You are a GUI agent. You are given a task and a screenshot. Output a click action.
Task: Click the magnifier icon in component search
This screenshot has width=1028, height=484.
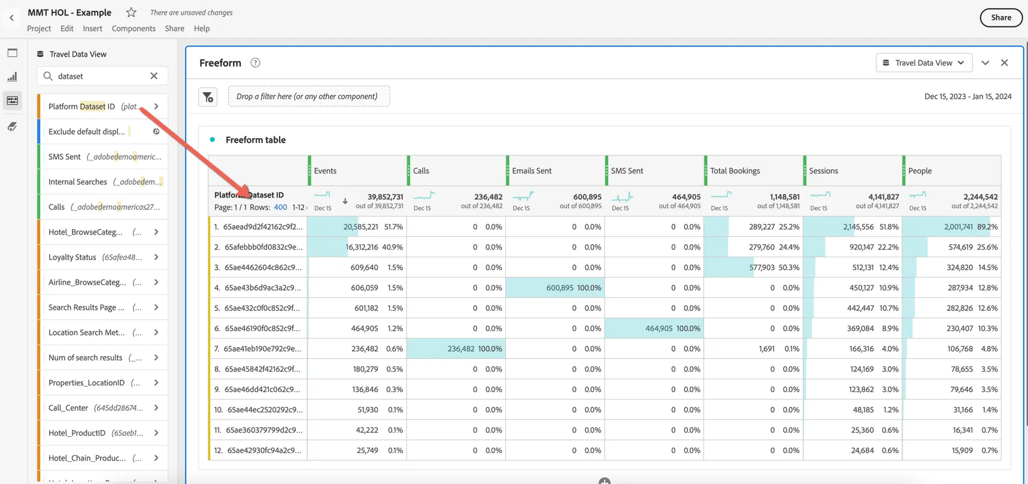[48, 76]
